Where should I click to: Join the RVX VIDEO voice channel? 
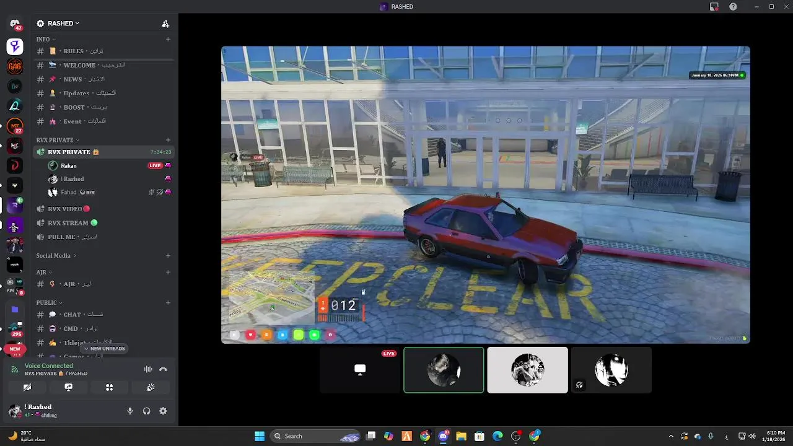coord(104,209)
